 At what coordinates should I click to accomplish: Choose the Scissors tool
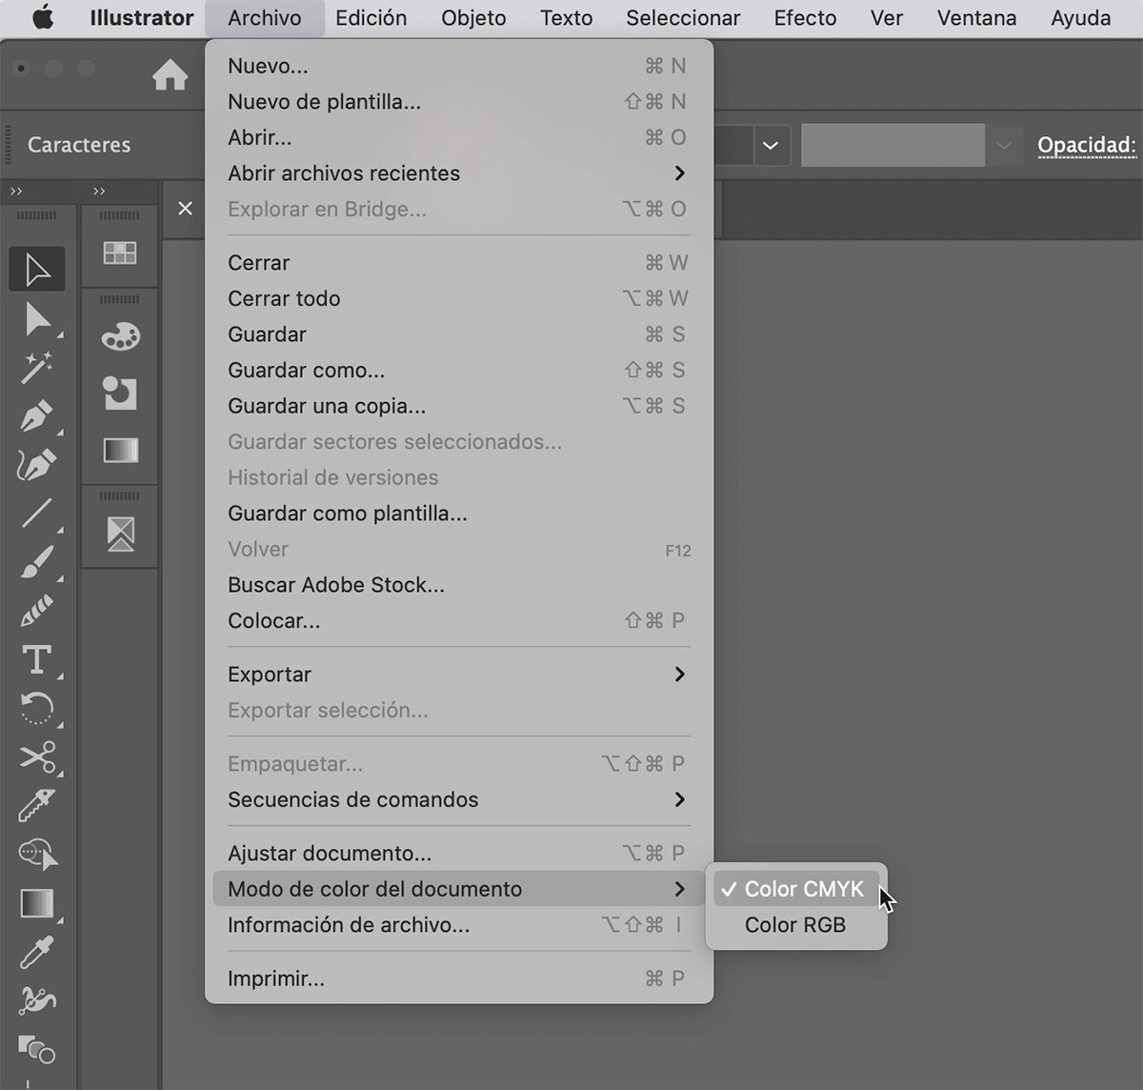[x=37, y=757]
